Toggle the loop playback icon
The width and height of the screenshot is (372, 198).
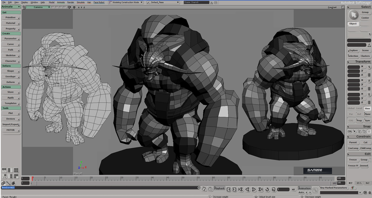point(267,189)
